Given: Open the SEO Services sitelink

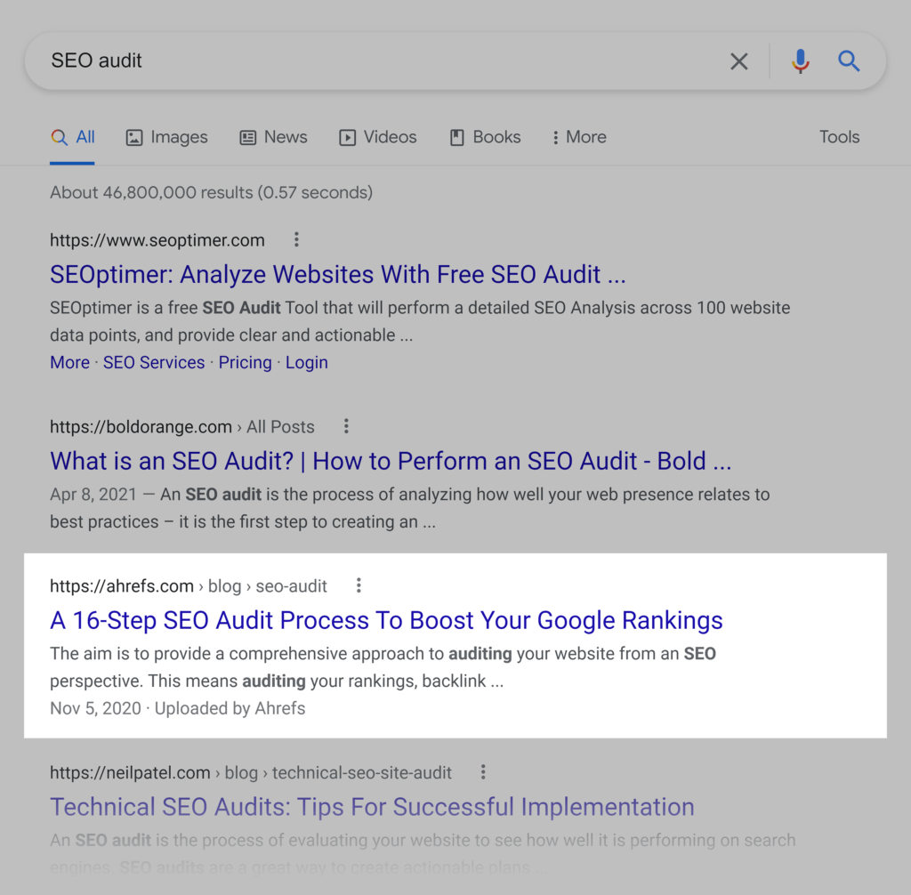Looking at the screenshot, I should [x=153, y=362].
